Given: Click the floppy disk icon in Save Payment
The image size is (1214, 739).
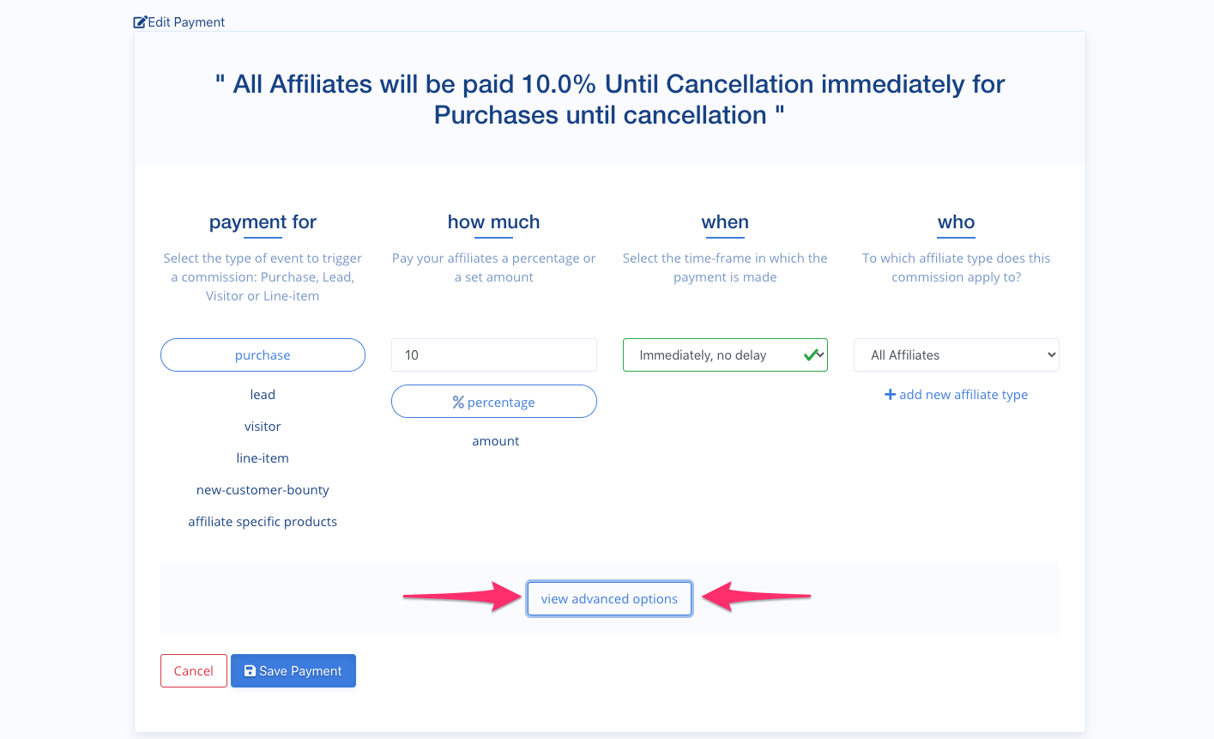Looking at the screenshot, I should 250,670.
